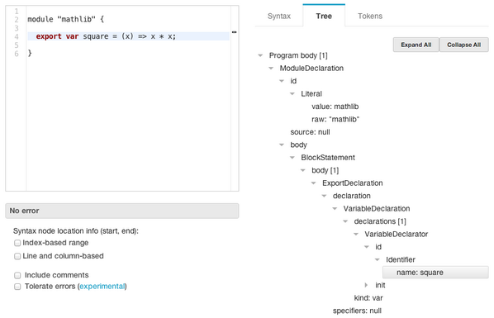Click 'source: null' in the tree
Image resolution: width=494 pixels, height=318 pixels.
310,132
